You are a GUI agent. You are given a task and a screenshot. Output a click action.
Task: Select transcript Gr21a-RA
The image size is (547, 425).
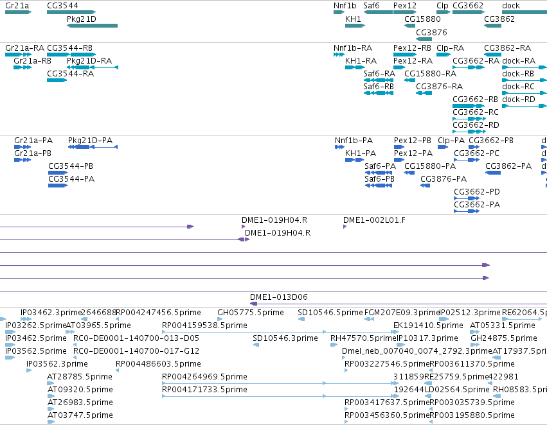click(x=18, y=55)
